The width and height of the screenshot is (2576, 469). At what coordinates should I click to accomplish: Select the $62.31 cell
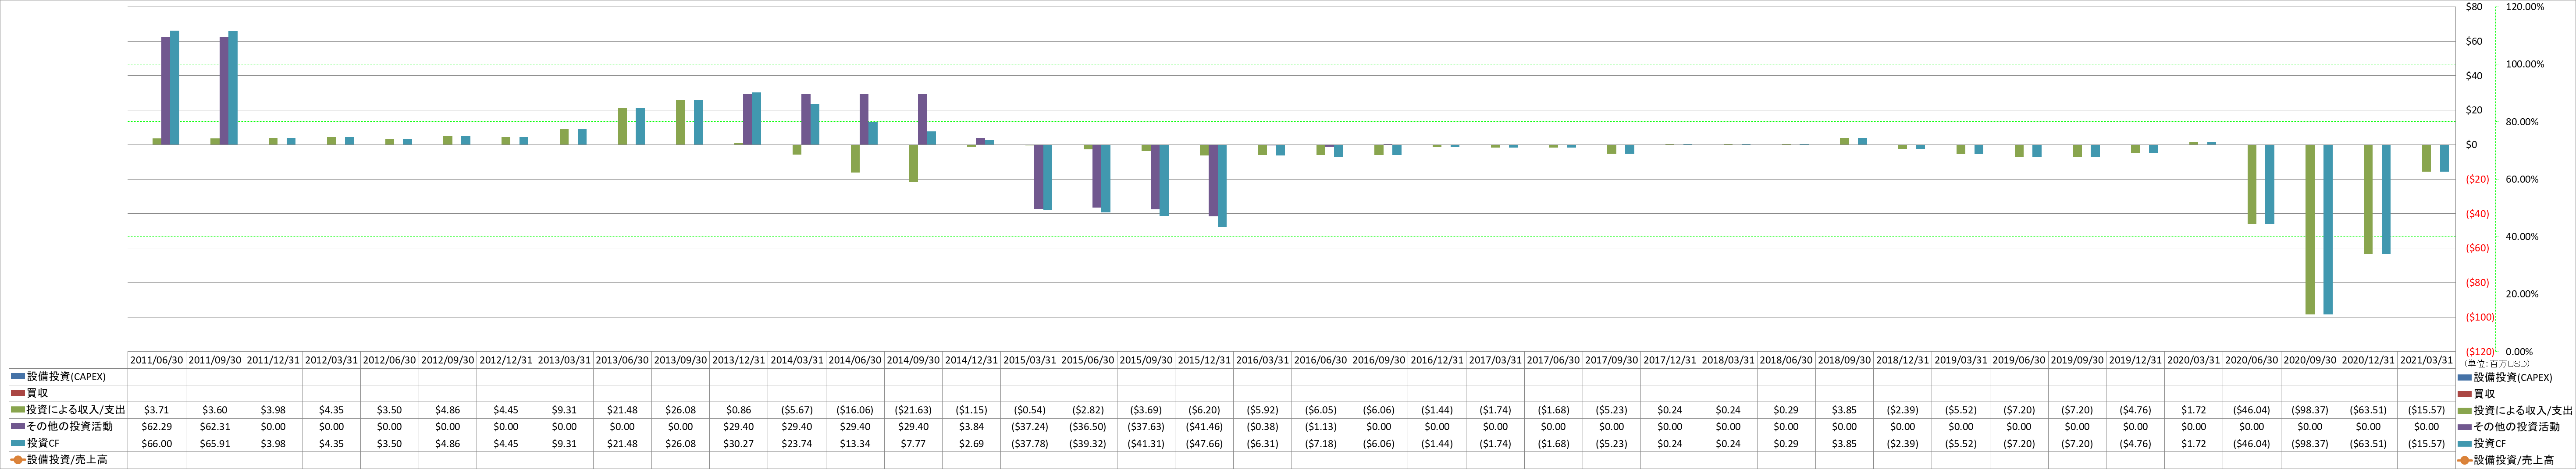[x=215, y=427]
